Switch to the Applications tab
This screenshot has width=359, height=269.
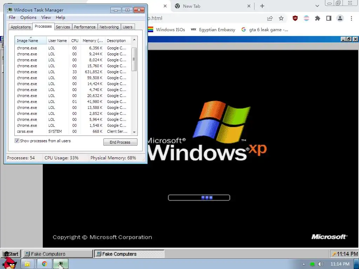(x=21, y=27)
